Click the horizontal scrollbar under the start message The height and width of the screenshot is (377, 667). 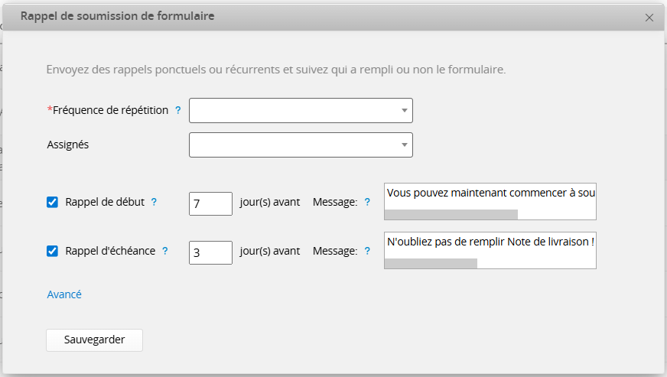pyautogui.click(x=451, y=215)
